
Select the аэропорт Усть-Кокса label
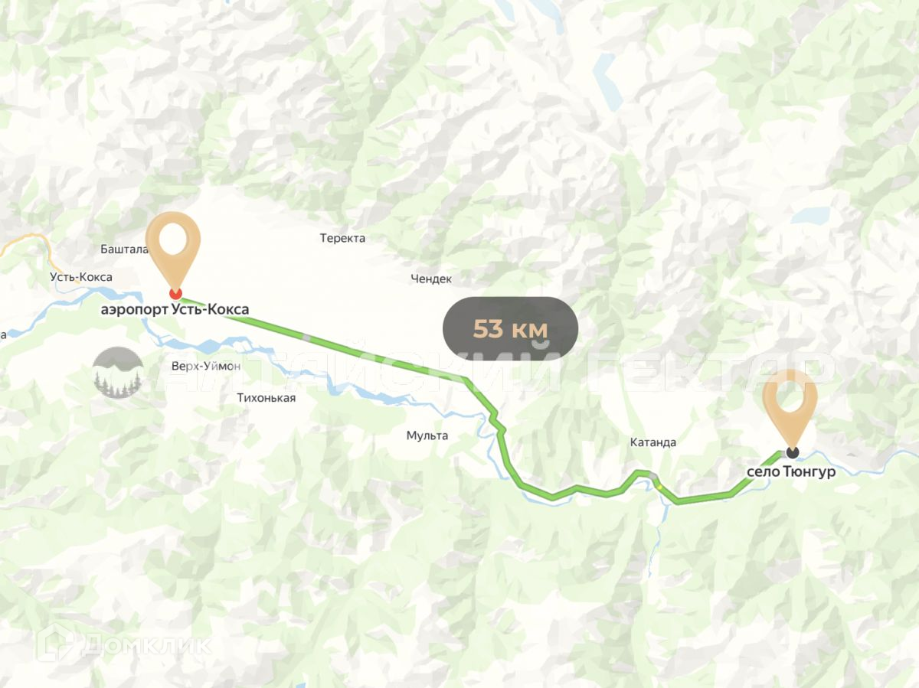175,309
